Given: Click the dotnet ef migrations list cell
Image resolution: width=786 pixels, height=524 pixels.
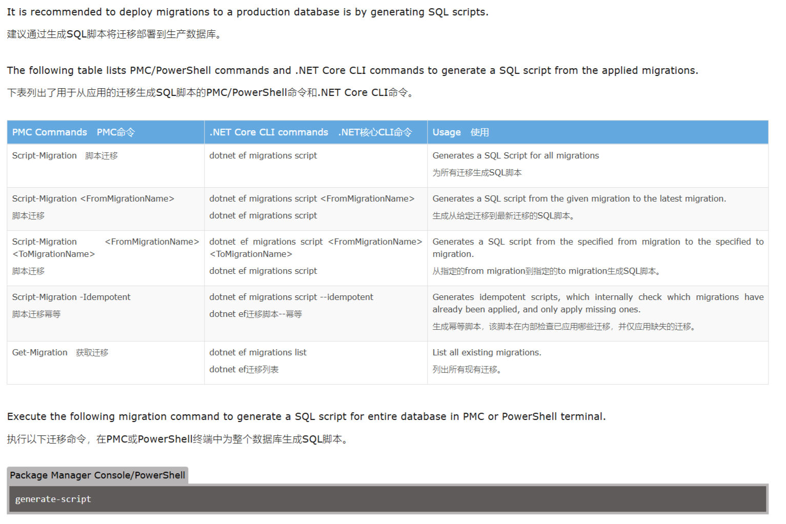Looking at the screenshot, I should tap(316, 362).
